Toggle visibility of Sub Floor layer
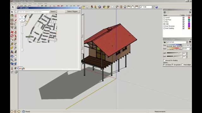 pos(183,20)
